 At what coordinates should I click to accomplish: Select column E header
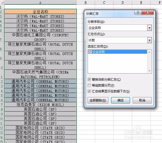click(x=141, y=2)
